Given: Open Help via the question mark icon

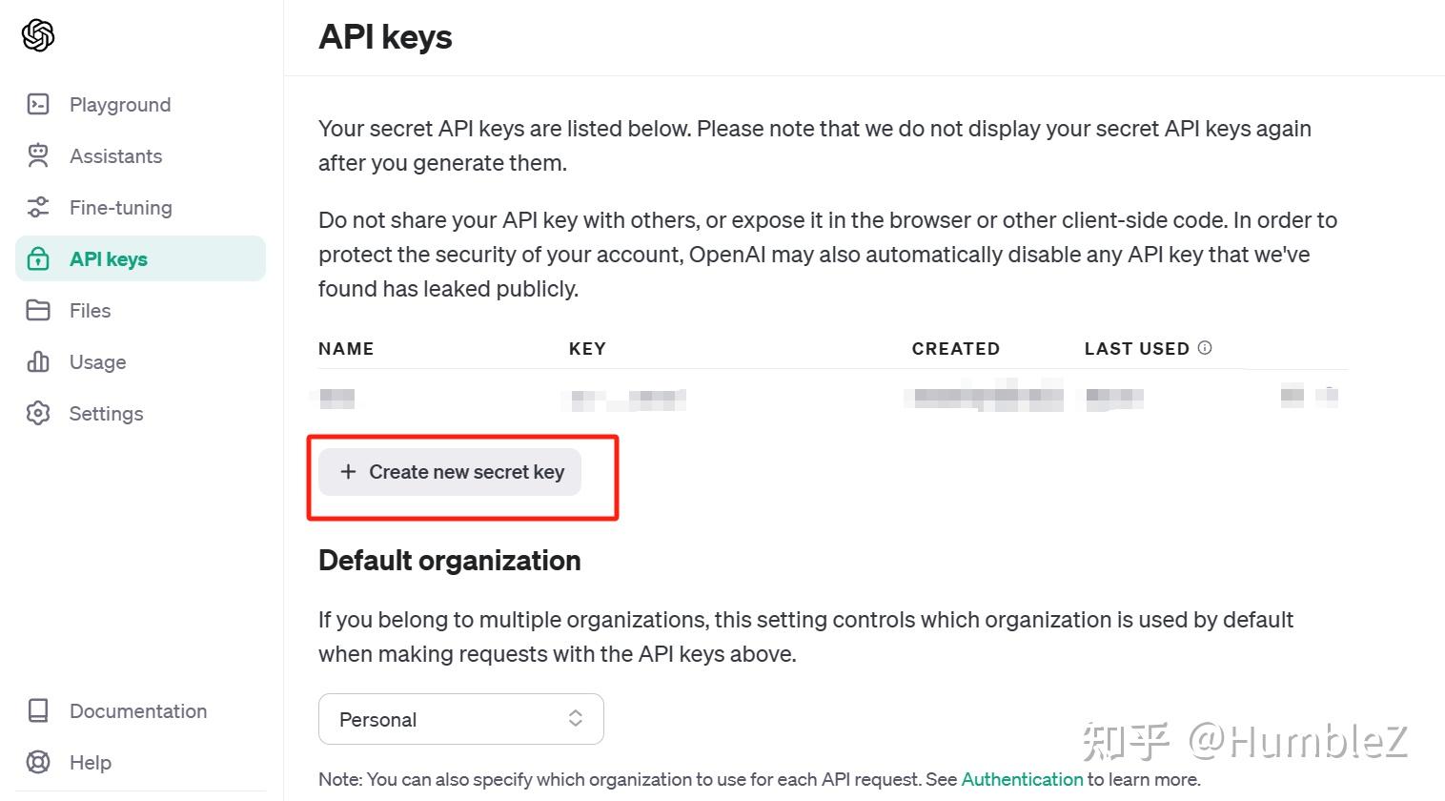Looking at the screenshot, I should [38, 762].
